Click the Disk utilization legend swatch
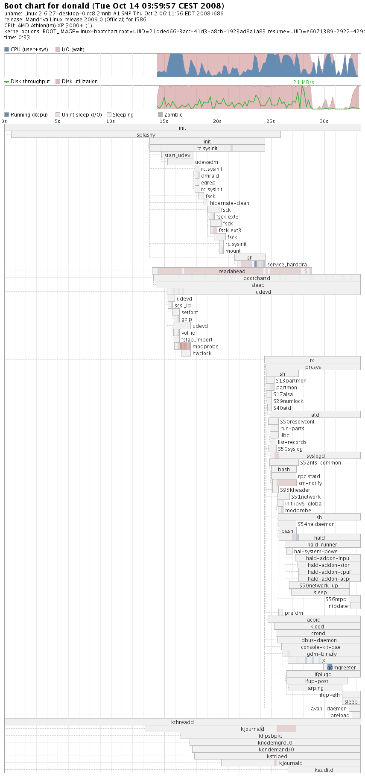This screenshot has width=365, height=777. pos(58,82)
